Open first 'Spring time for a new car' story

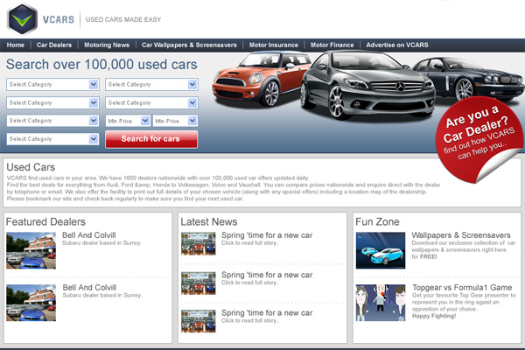click(267, 235)
